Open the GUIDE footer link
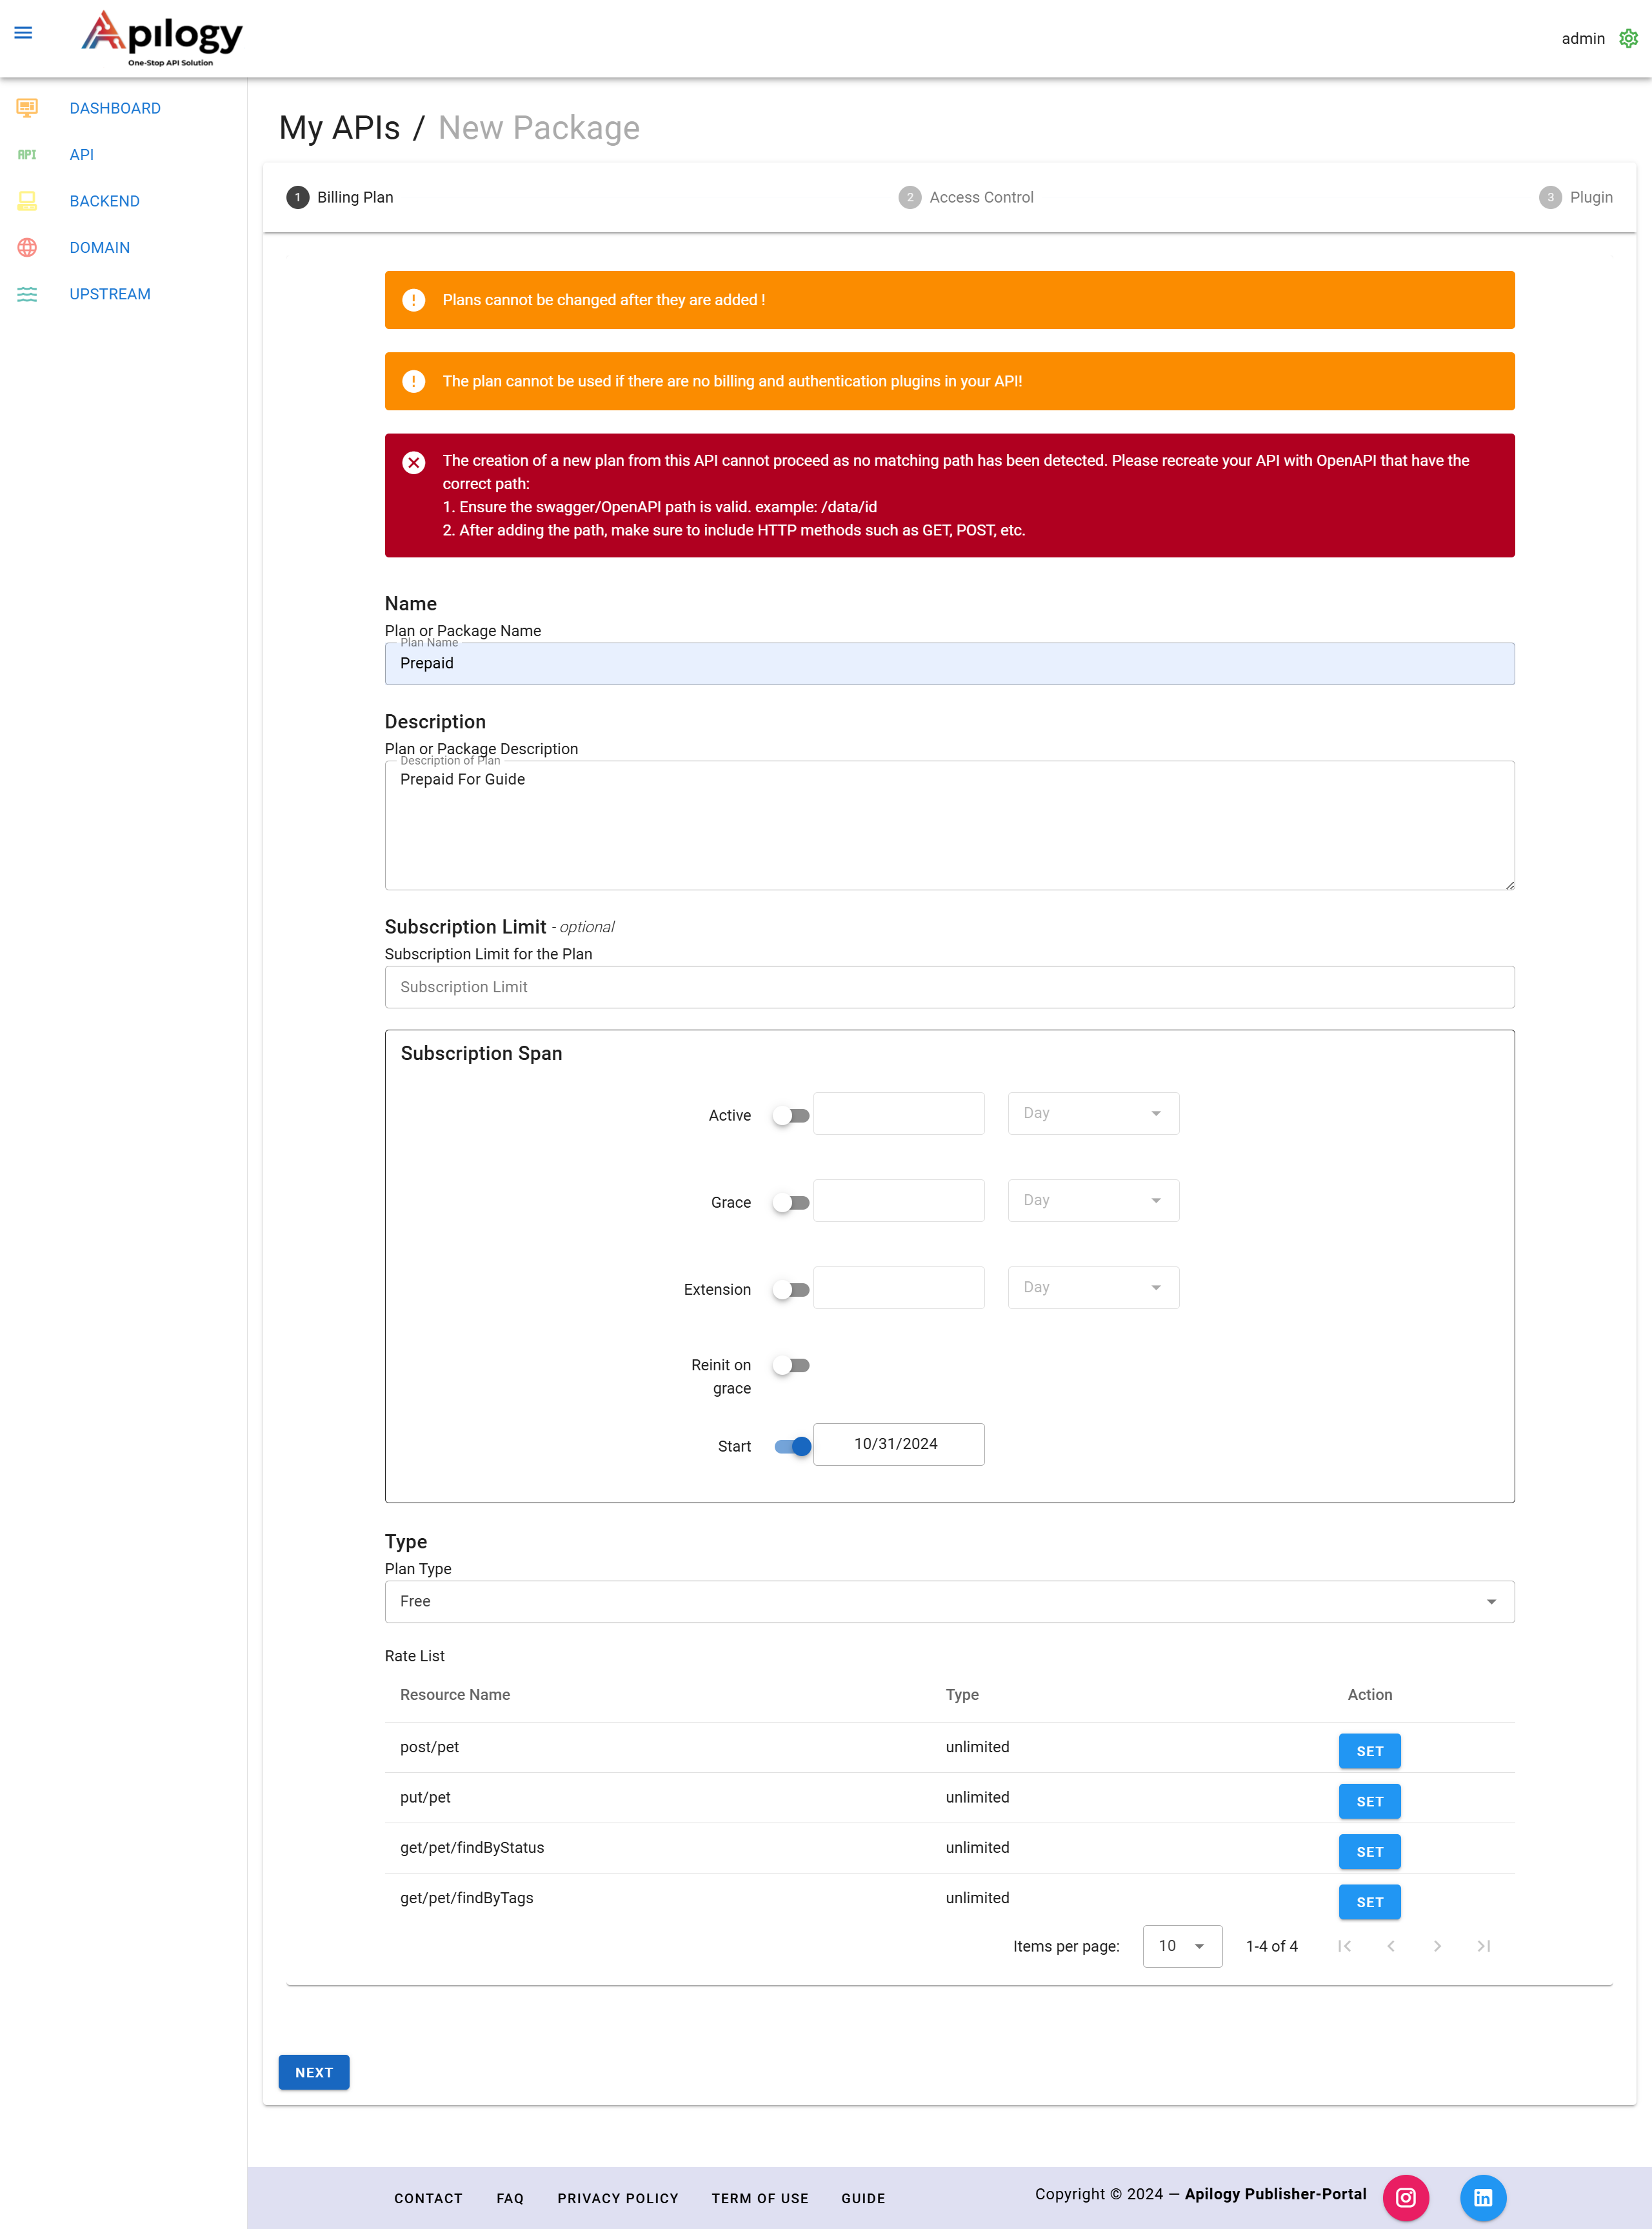Screen dimensions: 1652x2229 [x=862, y=2198]
